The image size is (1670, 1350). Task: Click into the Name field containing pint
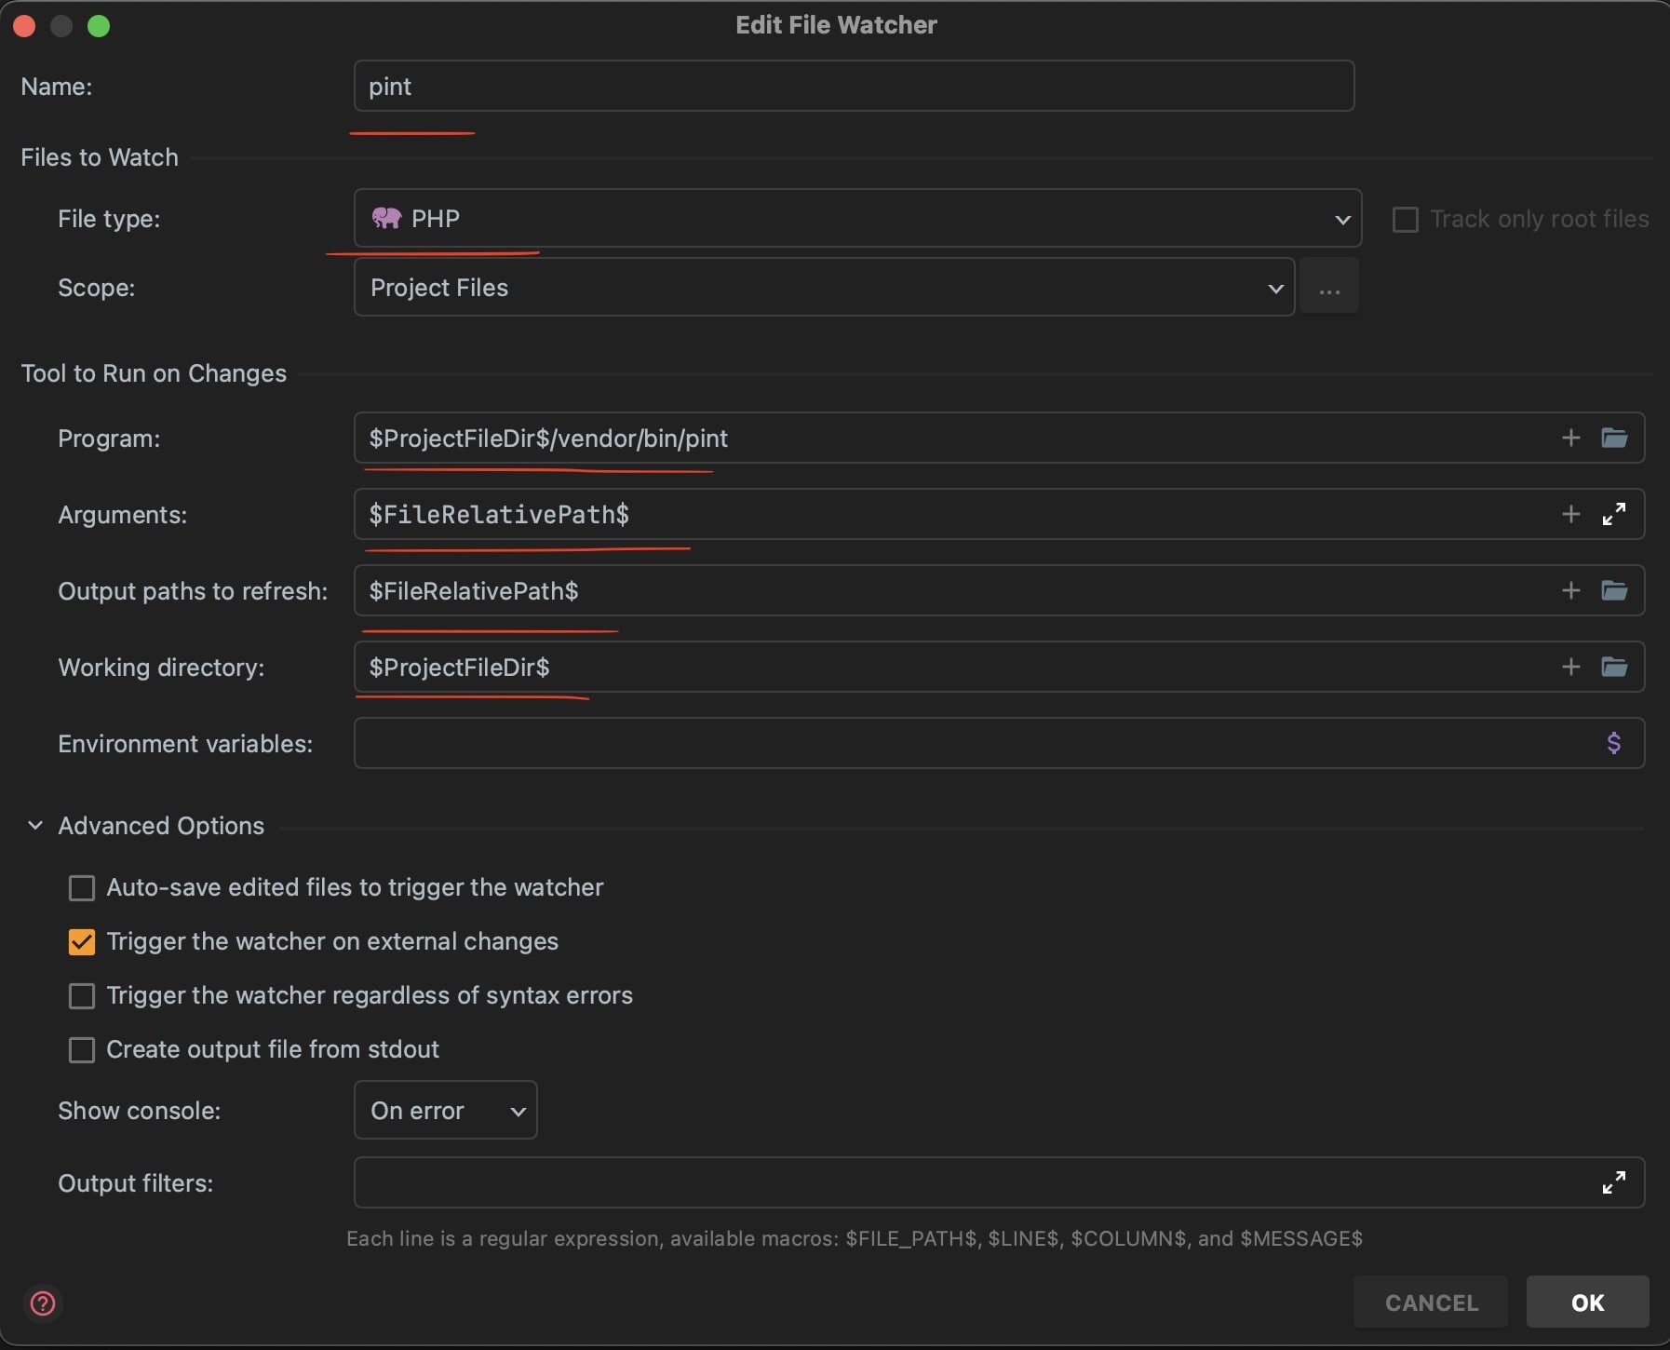pos(854,86)
